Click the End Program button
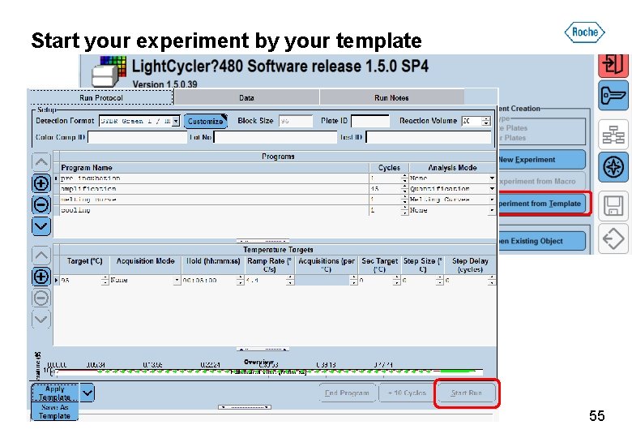 pos(347,393)
